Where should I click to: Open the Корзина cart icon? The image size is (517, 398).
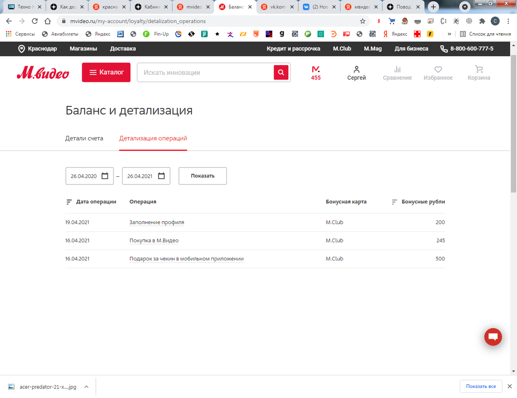click(479, 73)
